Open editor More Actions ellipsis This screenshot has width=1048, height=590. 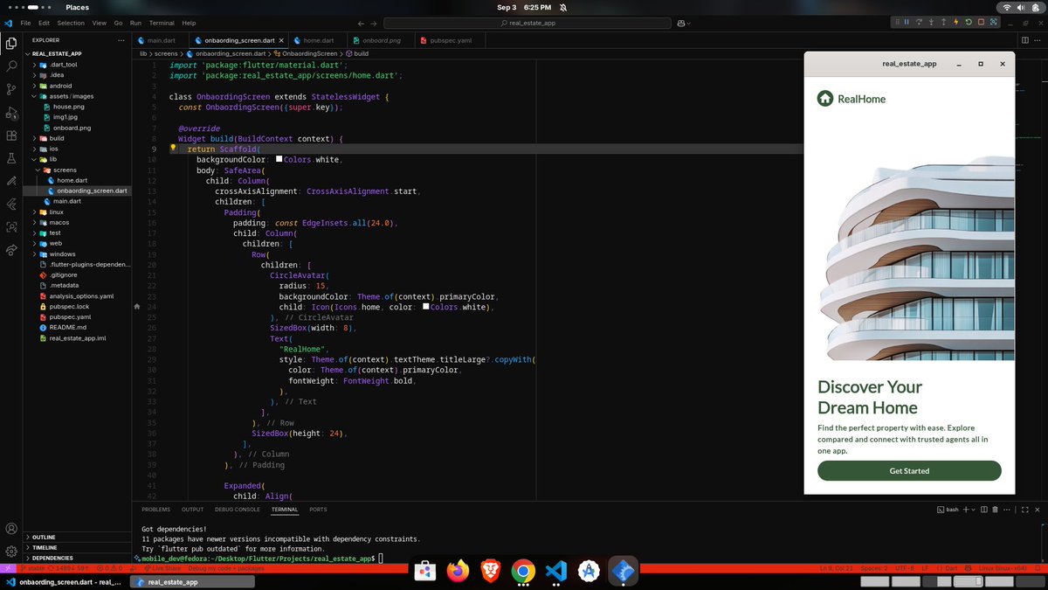coord(1038,40)
